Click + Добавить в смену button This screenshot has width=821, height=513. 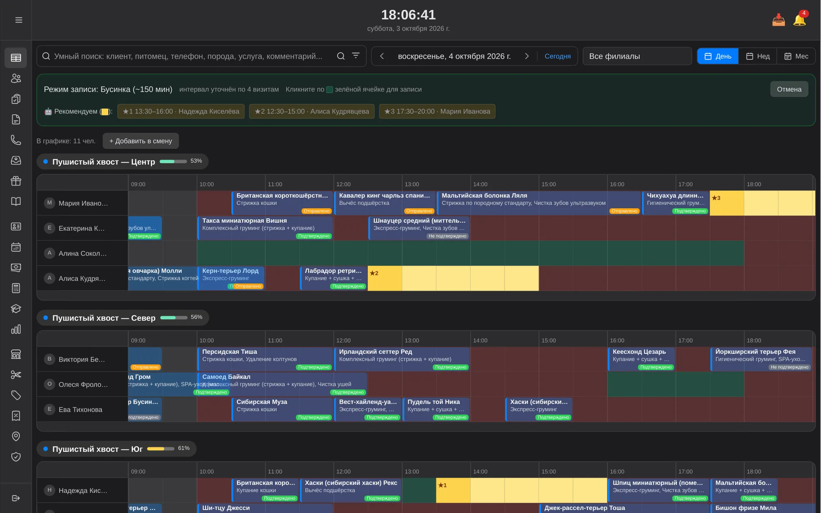140,141
